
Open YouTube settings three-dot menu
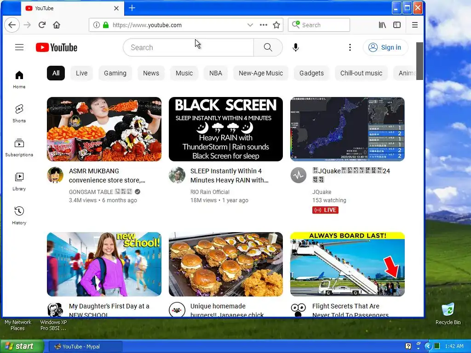(x=350, y=47)
